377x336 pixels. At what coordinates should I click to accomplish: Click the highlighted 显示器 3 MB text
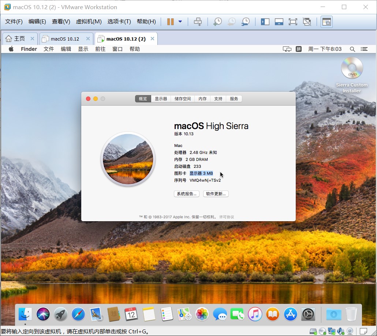[x=201, y=173]
